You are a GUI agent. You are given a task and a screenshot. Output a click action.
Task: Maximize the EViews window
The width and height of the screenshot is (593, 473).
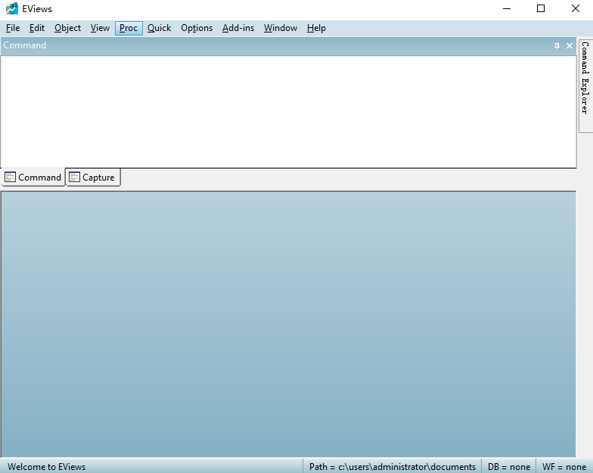pos(541,8)
